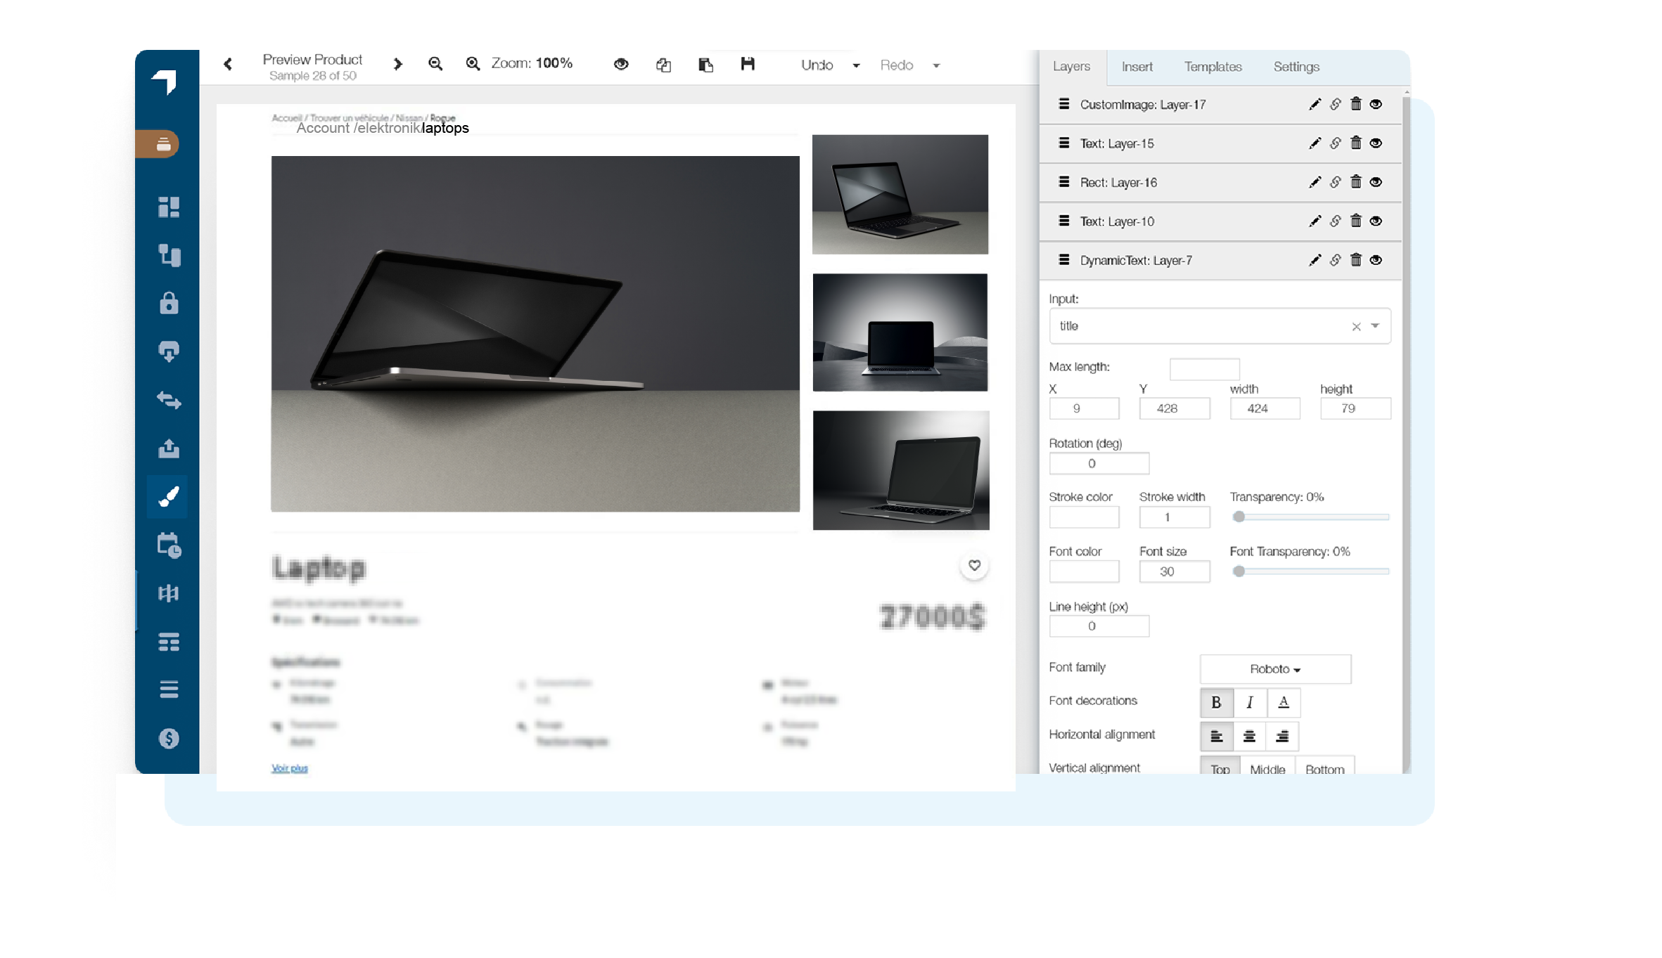Image resolution: width=1662 pixels, height=958 pixels.
Task: Click the dollar sign sidebar icon
Action: tap(168, 738)
